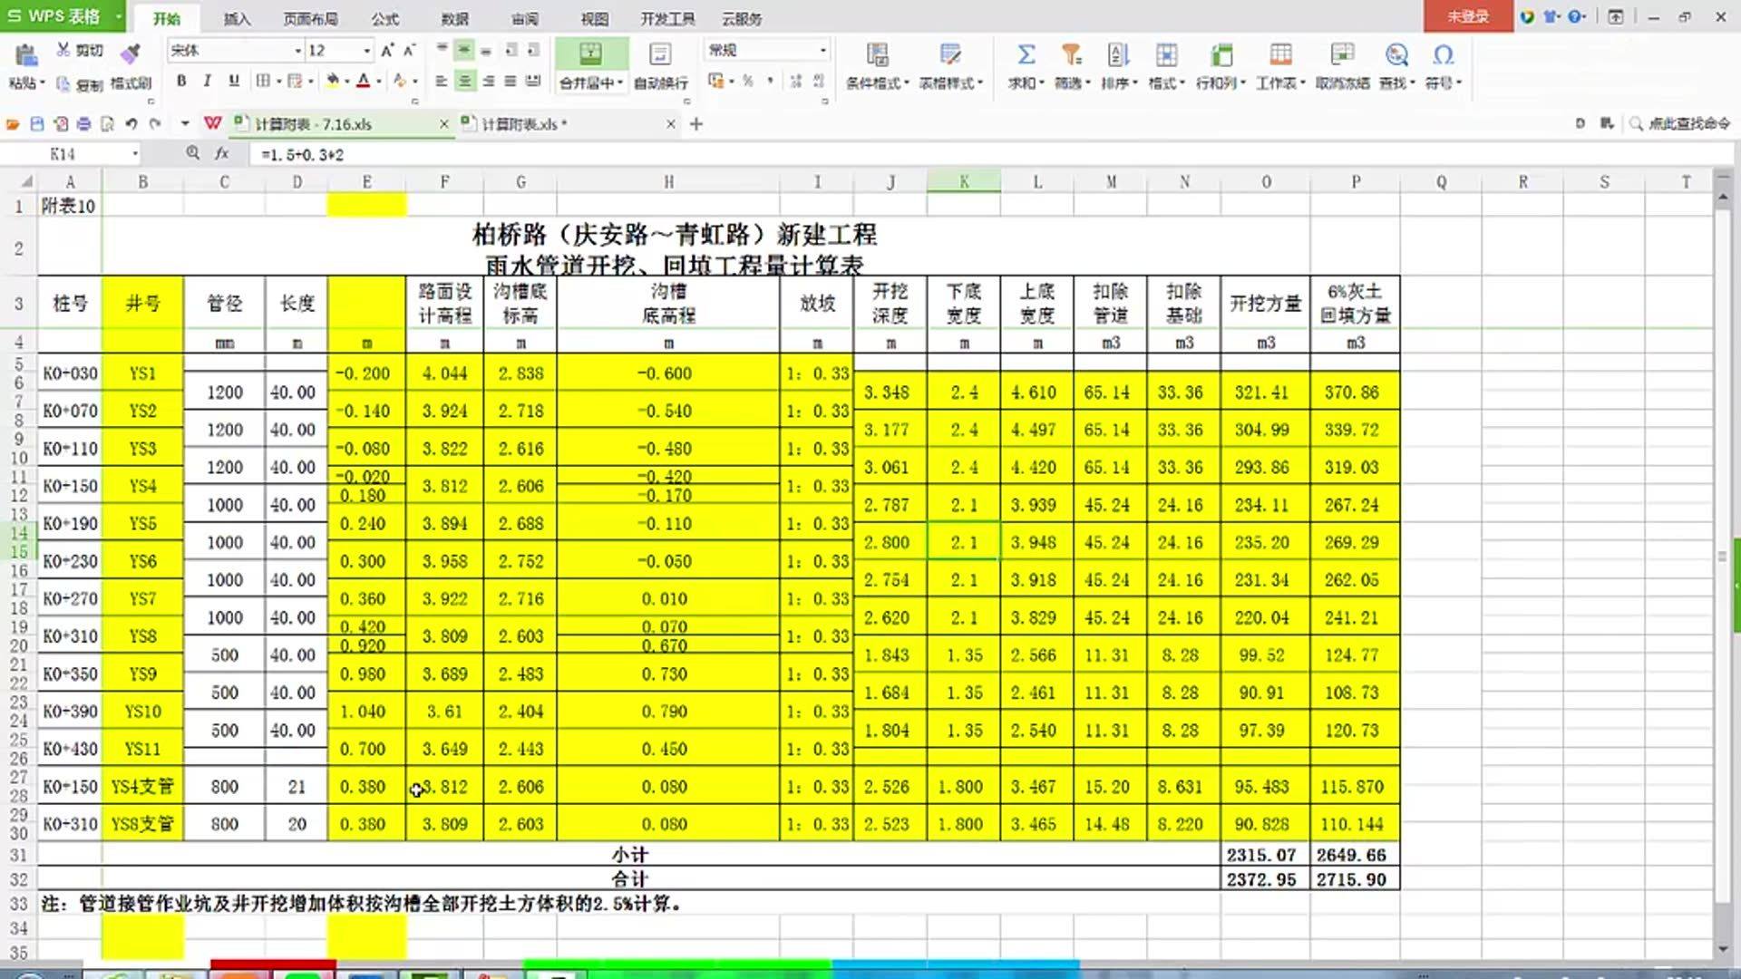The height and width of the screenshot is (979, 1741).
Task: Click the Copy icon
Action: (63, 83)
